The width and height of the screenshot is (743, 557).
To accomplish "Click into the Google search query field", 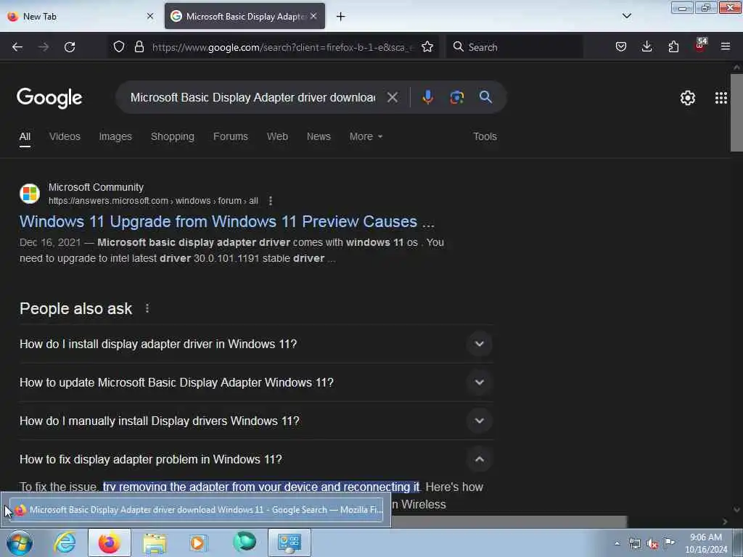I will (x=253, y=98).
